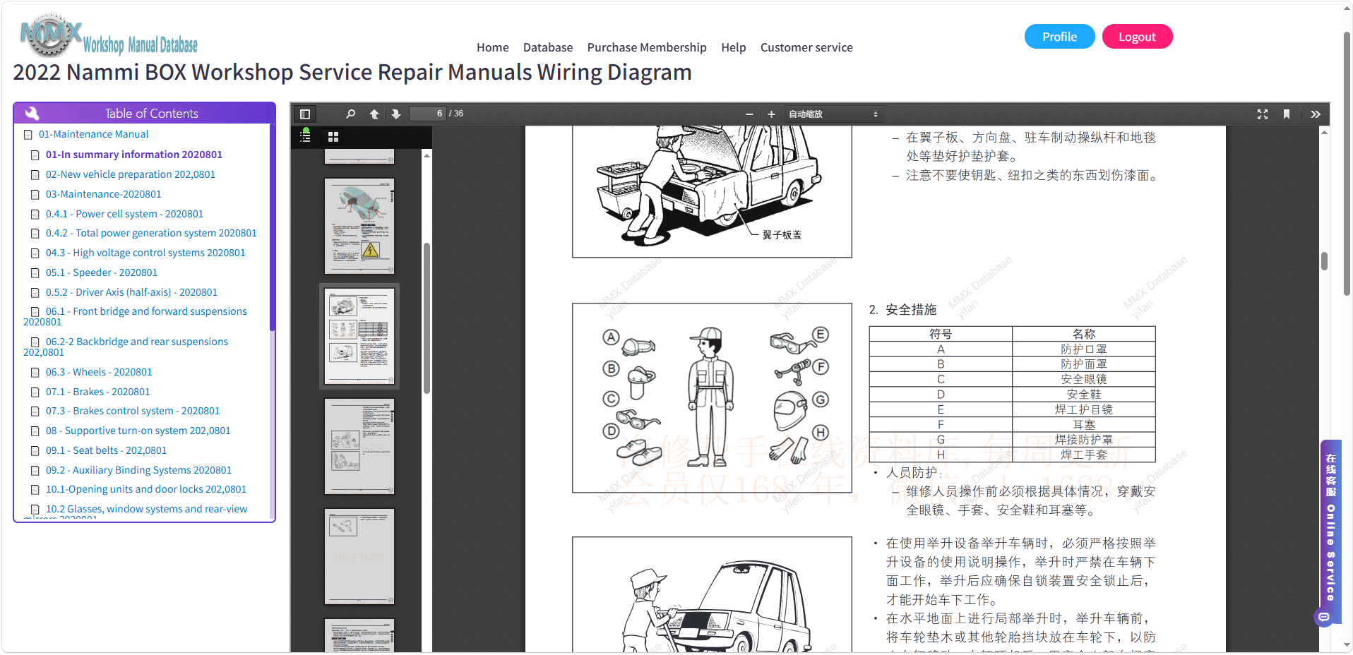The height and width of the screenshot is (655, 1353).
Task: Click the Profile button
Action: [x=1059, y=37]
